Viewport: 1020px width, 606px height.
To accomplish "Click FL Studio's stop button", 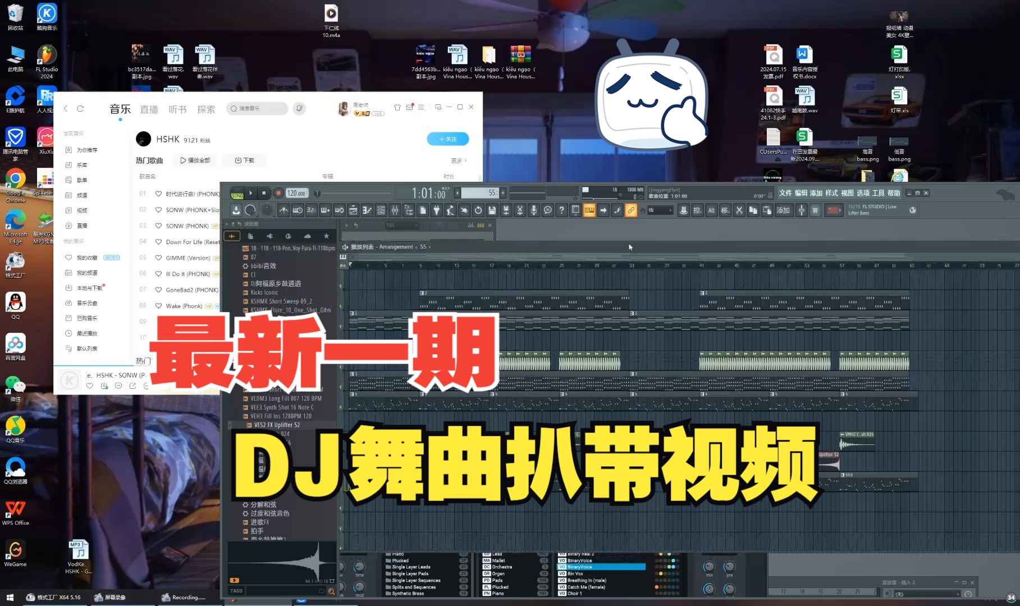I will click(x=264, y=193).
